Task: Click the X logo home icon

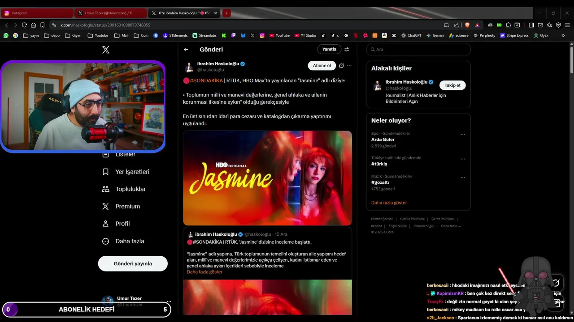Action: tap(106, 50)
